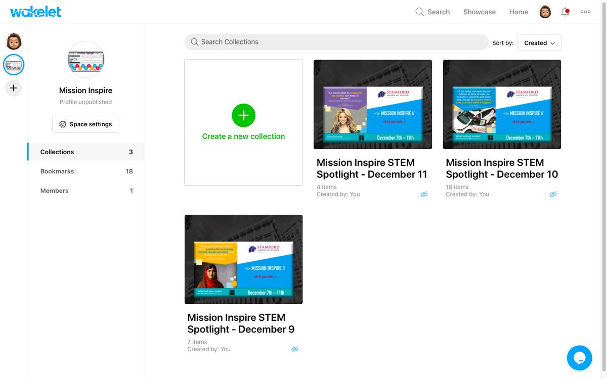Open the chat support bubble

(x=579, y=358)
